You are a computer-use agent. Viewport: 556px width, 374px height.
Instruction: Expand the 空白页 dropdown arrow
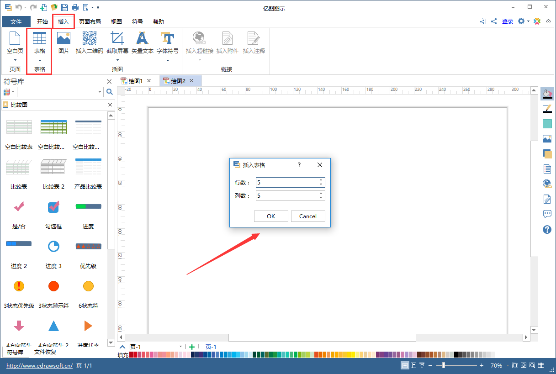click(x=15, y=60)
